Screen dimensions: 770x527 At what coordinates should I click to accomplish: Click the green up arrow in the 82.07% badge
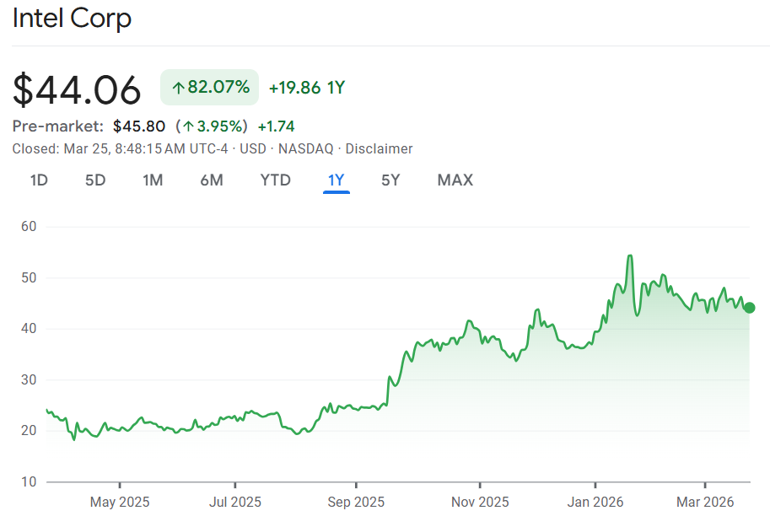(x=178, y=88)
